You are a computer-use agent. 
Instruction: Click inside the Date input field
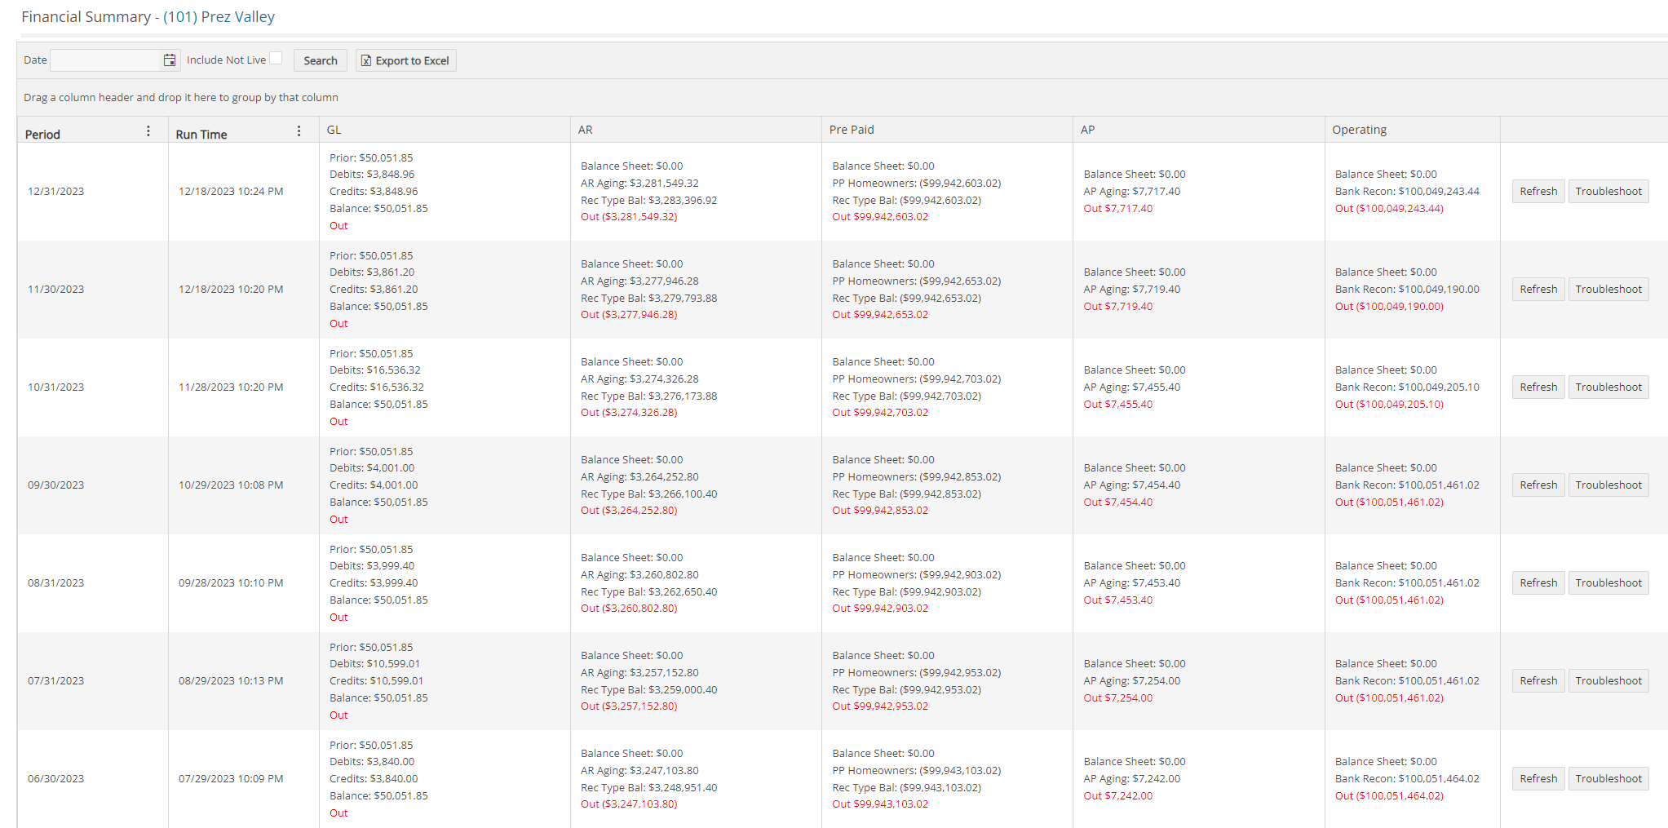[104, 60]
